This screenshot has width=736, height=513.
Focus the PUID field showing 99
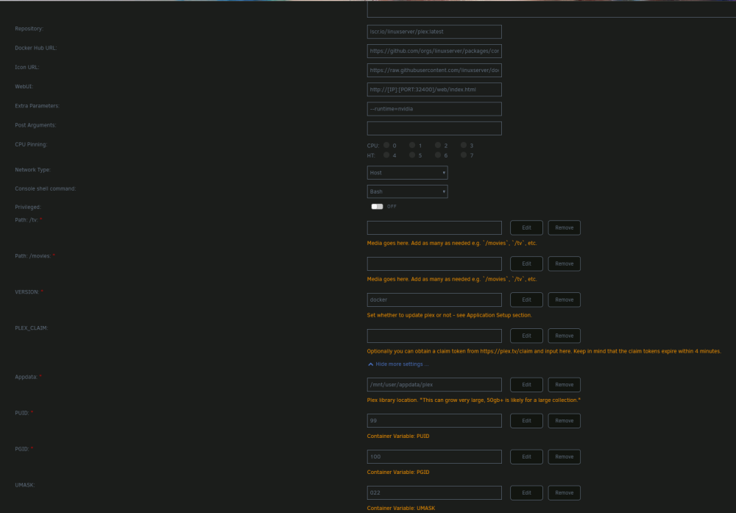point(434,420)
